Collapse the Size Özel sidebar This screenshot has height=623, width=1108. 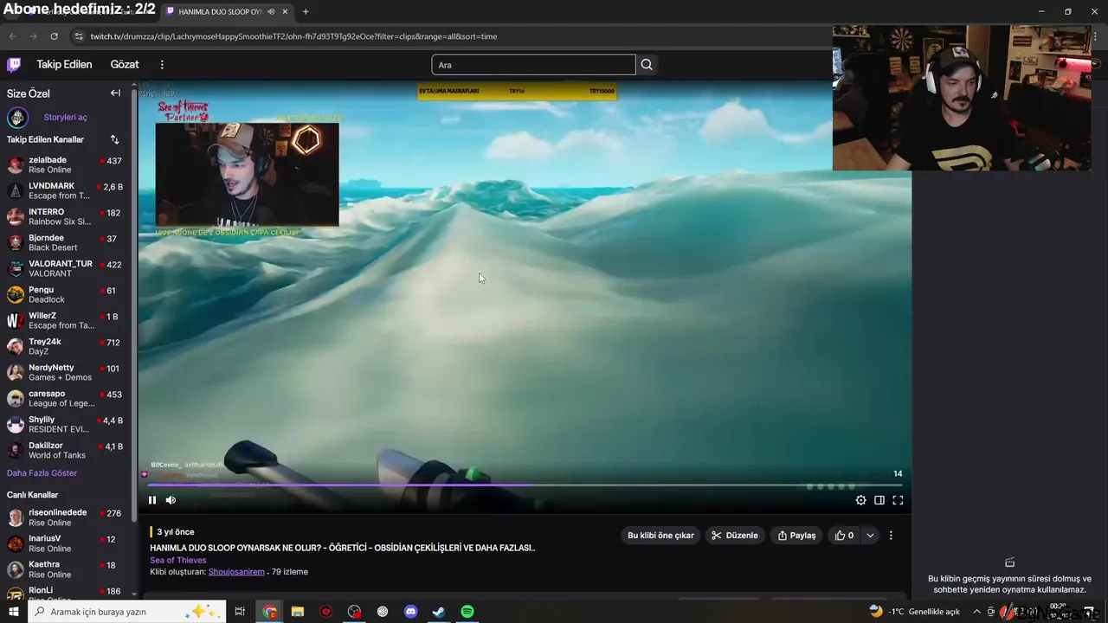click(x=115, y=93)
